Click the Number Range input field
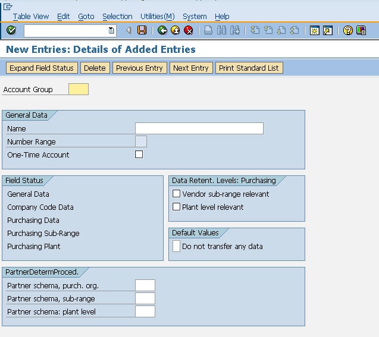379x337 pixels. click(141, 141)
